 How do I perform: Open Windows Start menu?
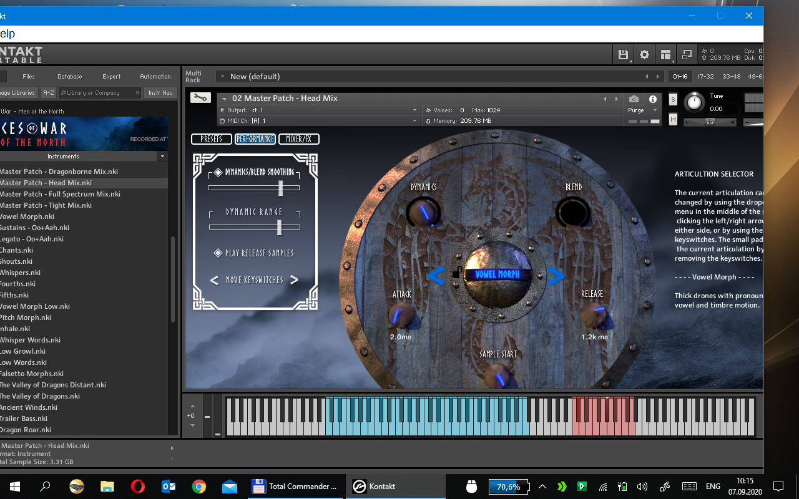pyautogui.click(x=14, y=487)
